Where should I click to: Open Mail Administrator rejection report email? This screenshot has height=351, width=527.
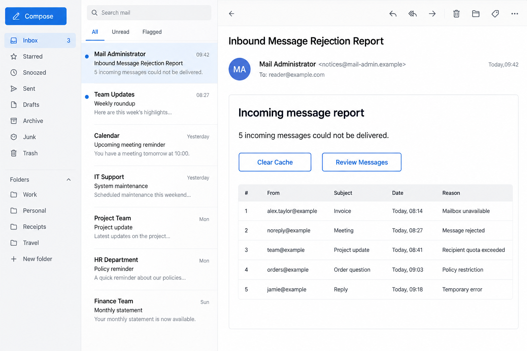point(149,63)
